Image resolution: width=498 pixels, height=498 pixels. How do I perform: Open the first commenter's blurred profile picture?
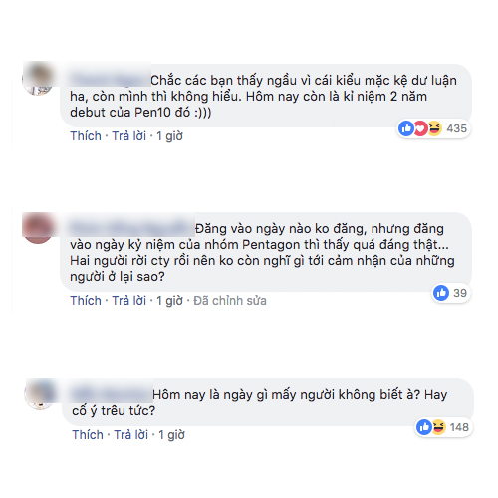38,79
